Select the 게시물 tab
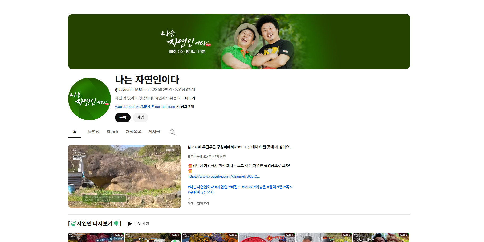484x242 pixels. tap(154, 132)
